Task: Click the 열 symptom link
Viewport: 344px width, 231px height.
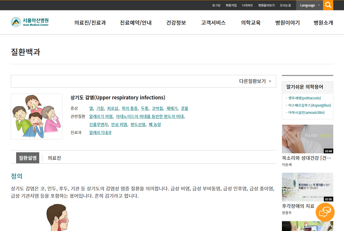Action: click(x=91, y=109)
